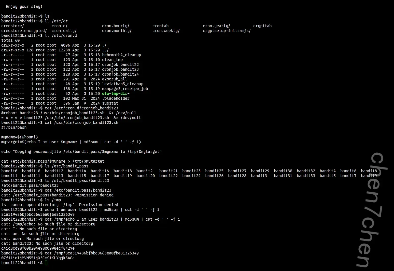
Task: Click the leviathan5_cleanup file entry
Action: [122, 84]
